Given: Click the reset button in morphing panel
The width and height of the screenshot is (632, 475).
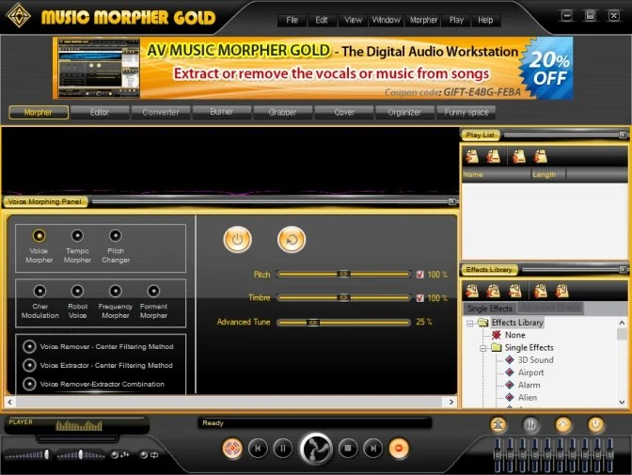Looking at the screenshot, I should 292,240.
